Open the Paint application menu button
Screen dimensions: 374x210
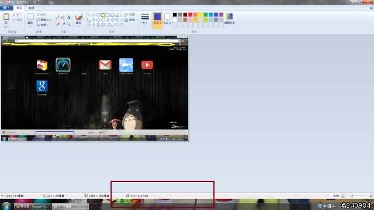[6, 8]
